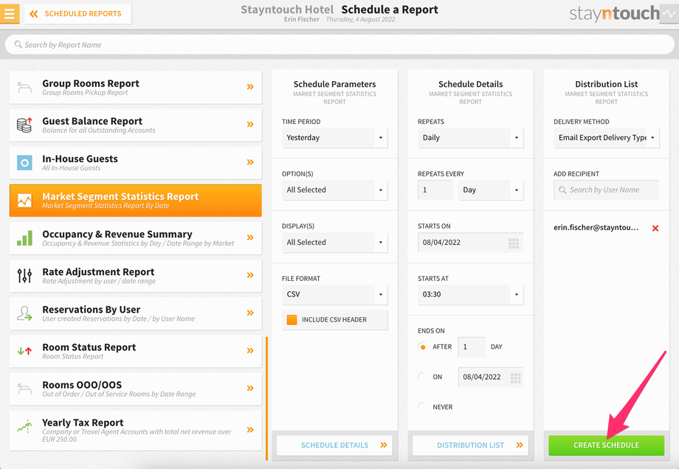Click chevron arrows on Group Rooms Report
This screenshot has height=469, width=679.
(250, 87)
